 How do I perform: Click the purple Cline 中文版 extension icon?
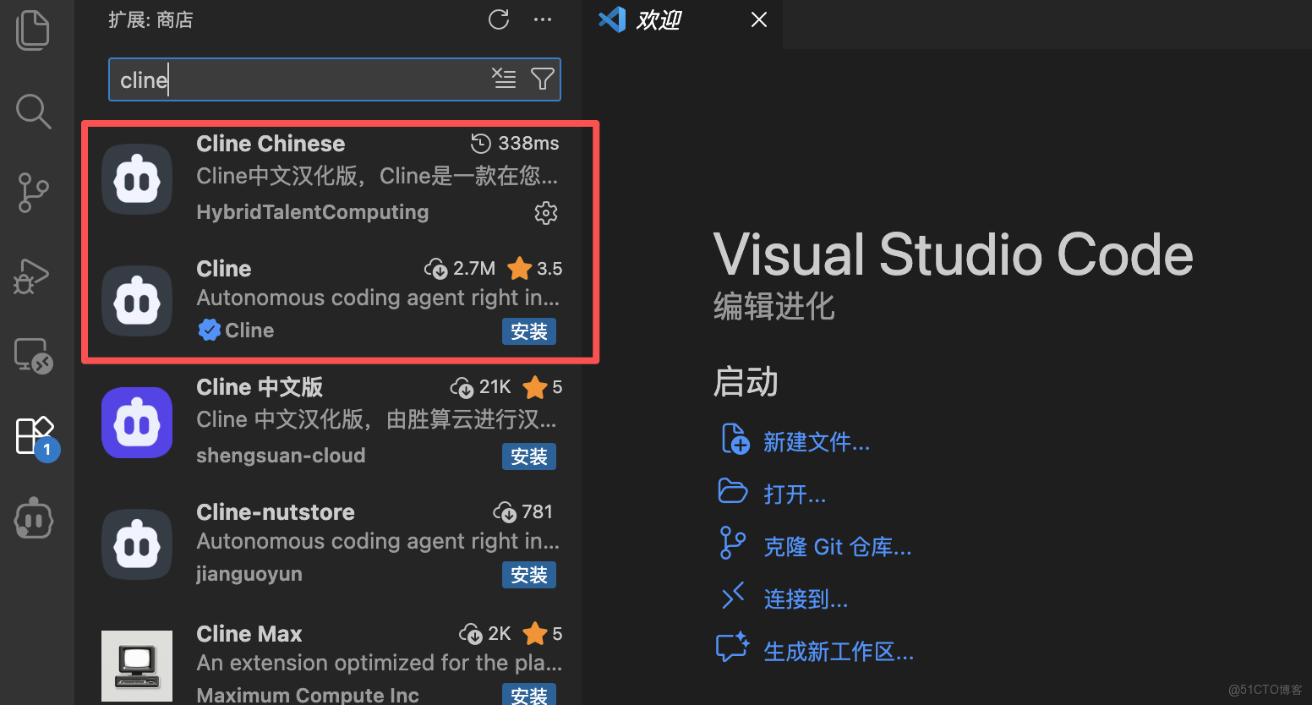137,423
